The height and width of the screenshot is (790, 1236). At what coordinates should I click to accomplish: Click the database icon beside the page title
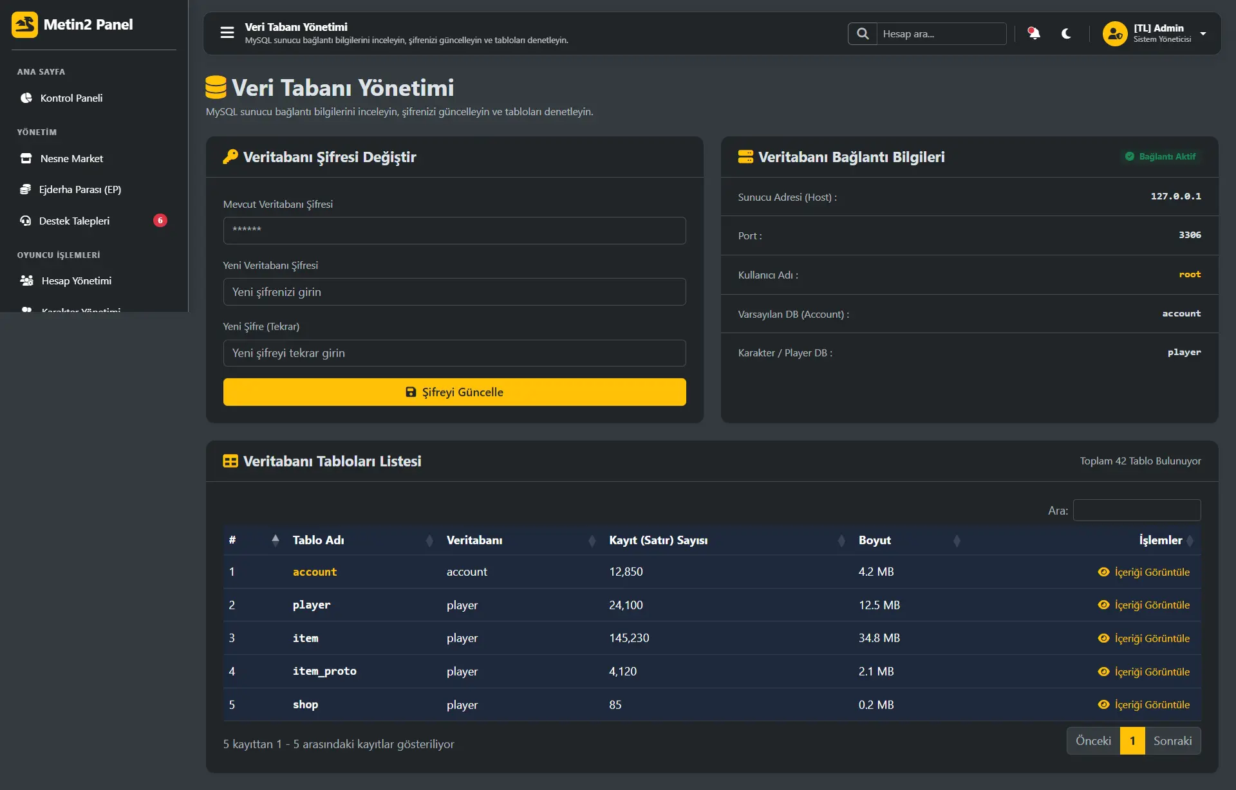pos(216,87)
